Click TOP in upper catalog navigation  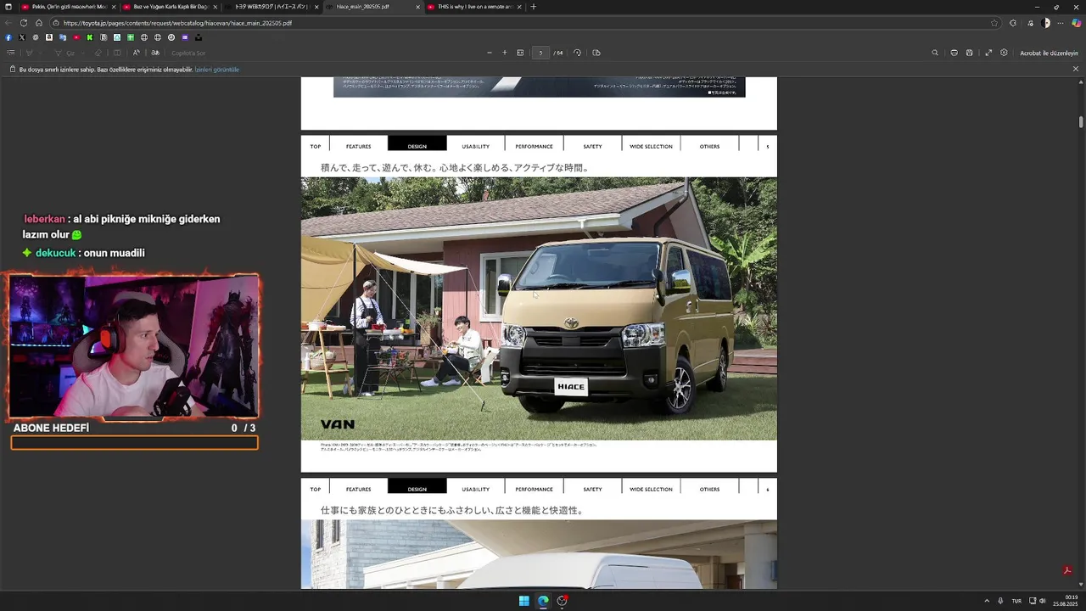pos(316,146)
